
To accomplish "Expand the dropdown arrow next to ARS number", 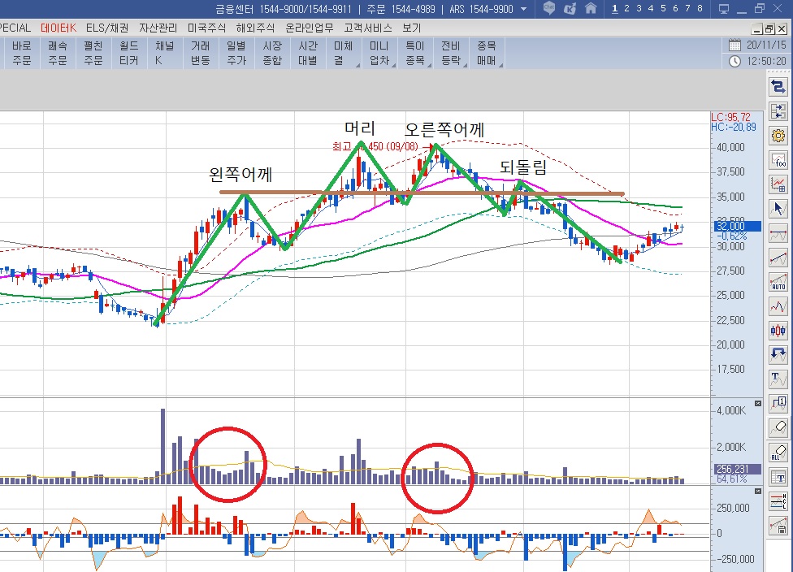I will (x=523, y=10).
